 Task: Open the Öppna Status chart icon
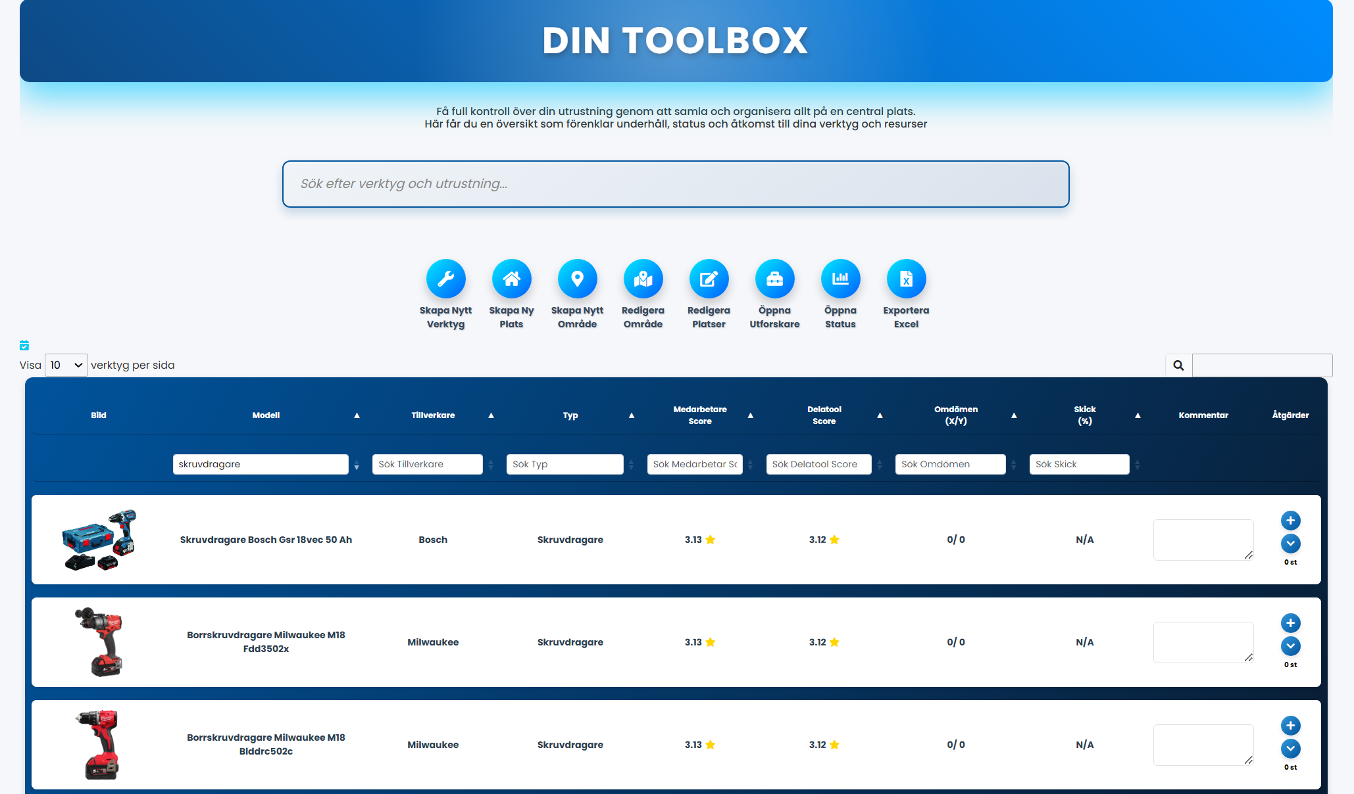coord(840,279)
